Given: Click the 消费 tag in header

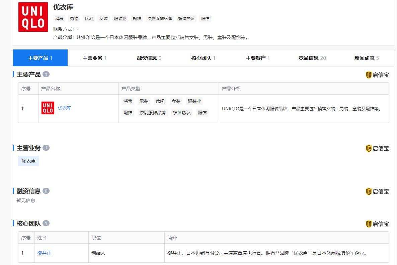Looking at the screenshot, I should [x=59, y=19].
